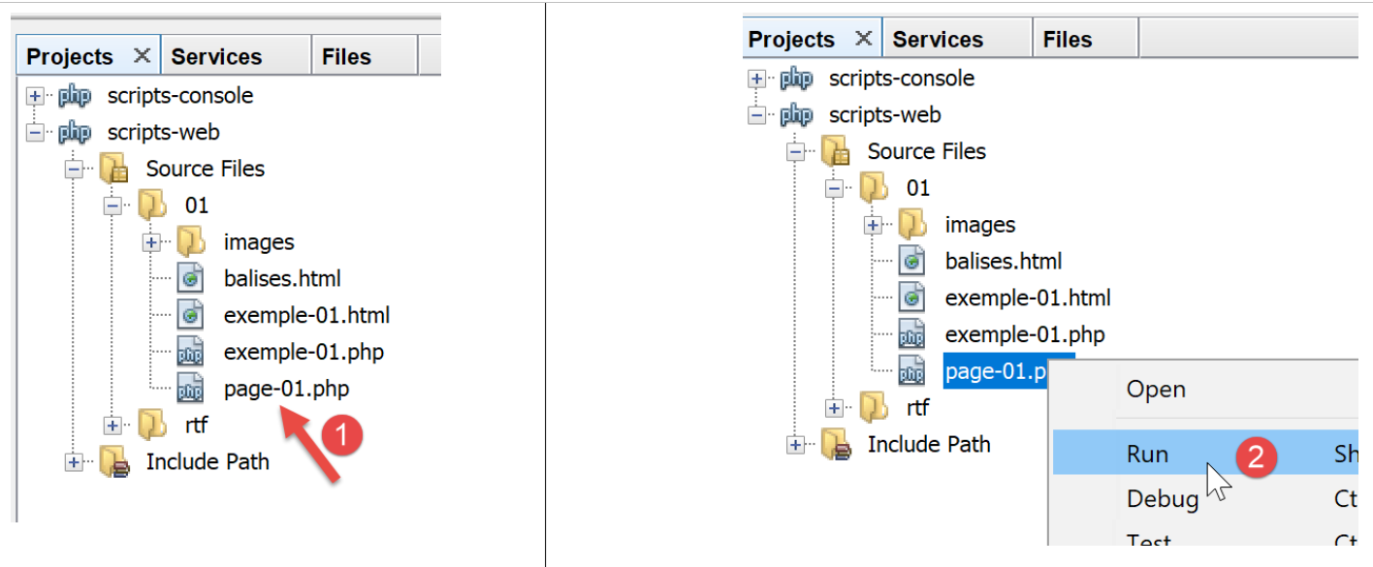Viewport: 1373px width, 567px height.
Task: Click the exemple-01.php file icon in right panel
Action: [911, 335]
